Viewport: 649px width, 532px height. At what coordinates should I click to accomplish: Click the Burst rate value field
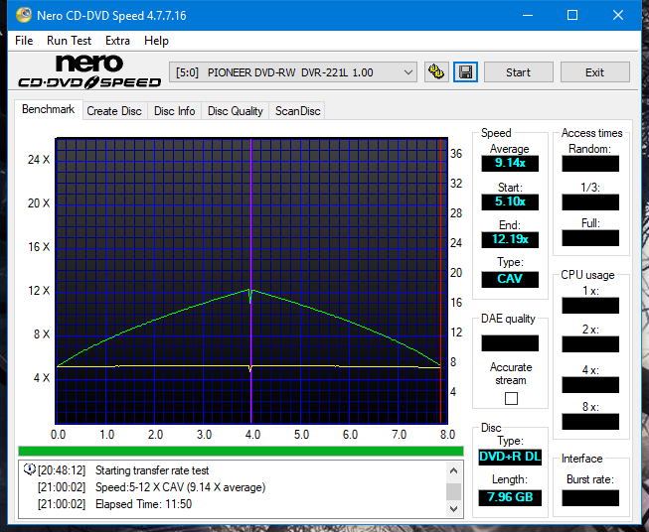click(x=590, y=498)
